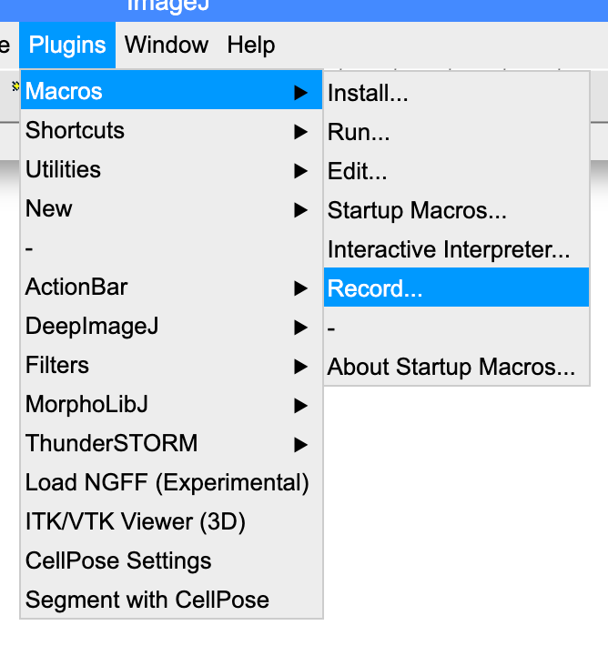Expand the DeepImageJ submenu
This screenshot has width=608, height=646.
click(171, 327)
